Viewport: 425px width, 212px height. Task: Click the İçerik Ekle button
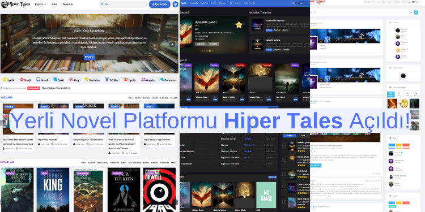click(160, 5)
